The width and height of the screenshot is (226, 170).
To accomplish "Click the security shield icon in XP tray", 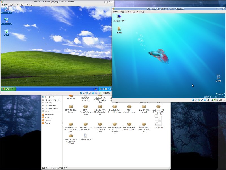I will (x=106, y=89).
